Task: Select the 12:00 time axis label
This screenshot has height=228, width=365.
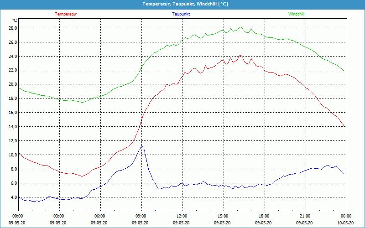Action: point(182,216)
